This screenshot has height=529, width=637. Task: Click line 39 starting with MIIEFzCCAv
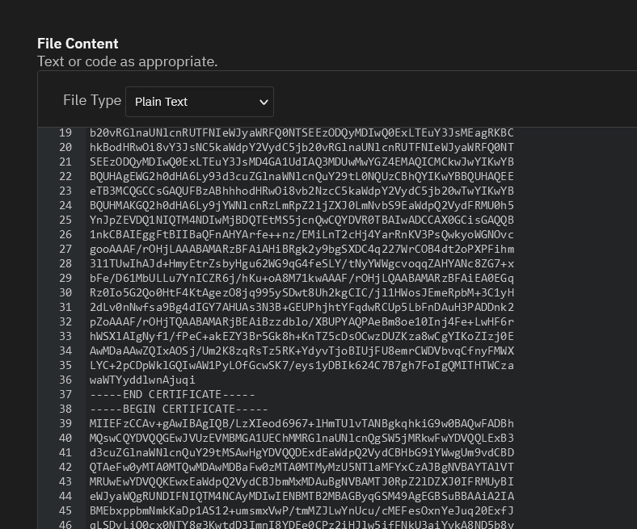tap(302, 423)
